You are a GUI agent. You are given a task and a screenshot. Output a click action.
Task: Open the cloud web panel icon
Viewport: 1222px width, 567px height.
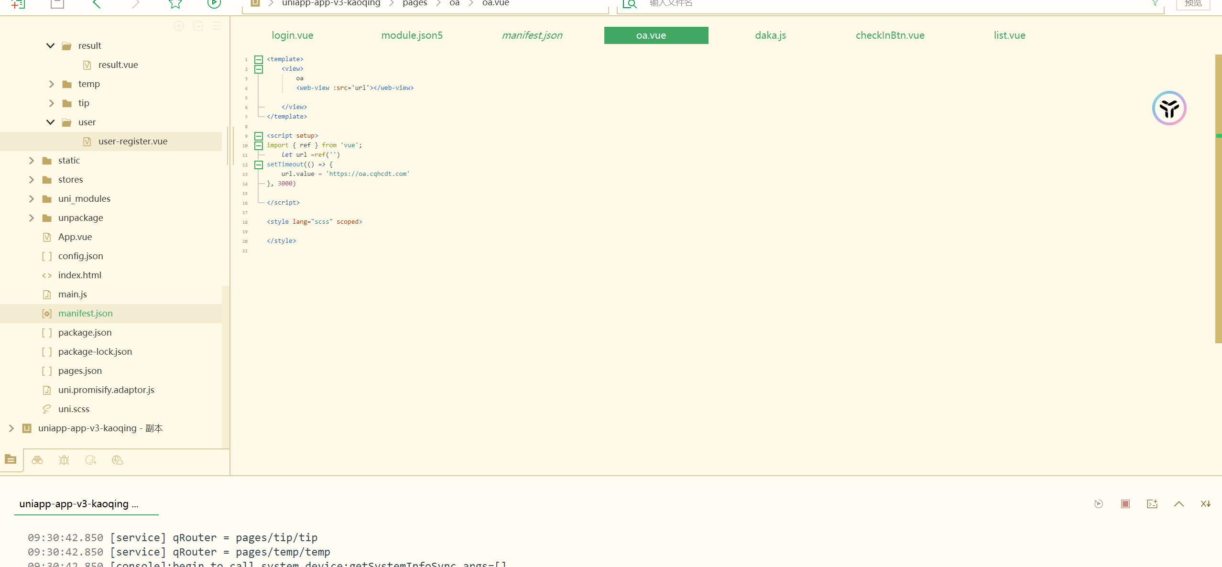point(118,460)
